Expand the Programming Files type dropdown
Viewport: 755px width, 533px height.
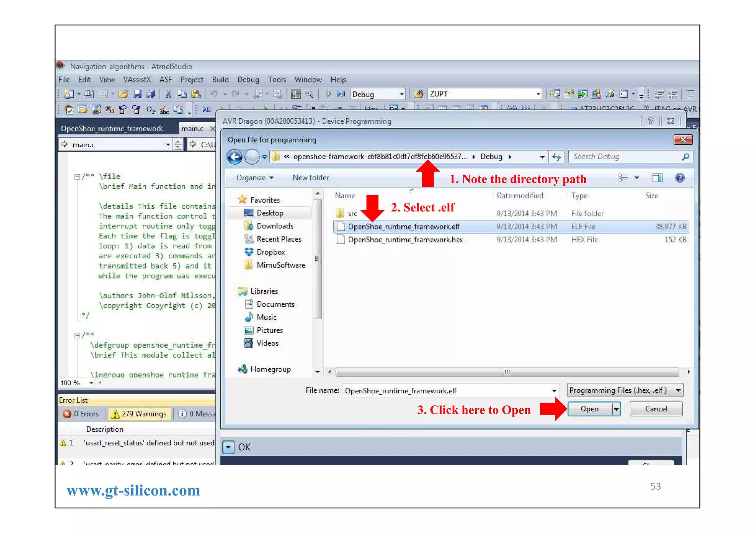coord(678,390)
